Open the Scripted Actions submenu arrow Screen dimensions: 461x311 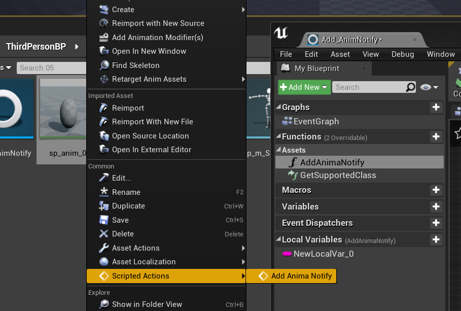pyautogui.click(x=243, y=276)
